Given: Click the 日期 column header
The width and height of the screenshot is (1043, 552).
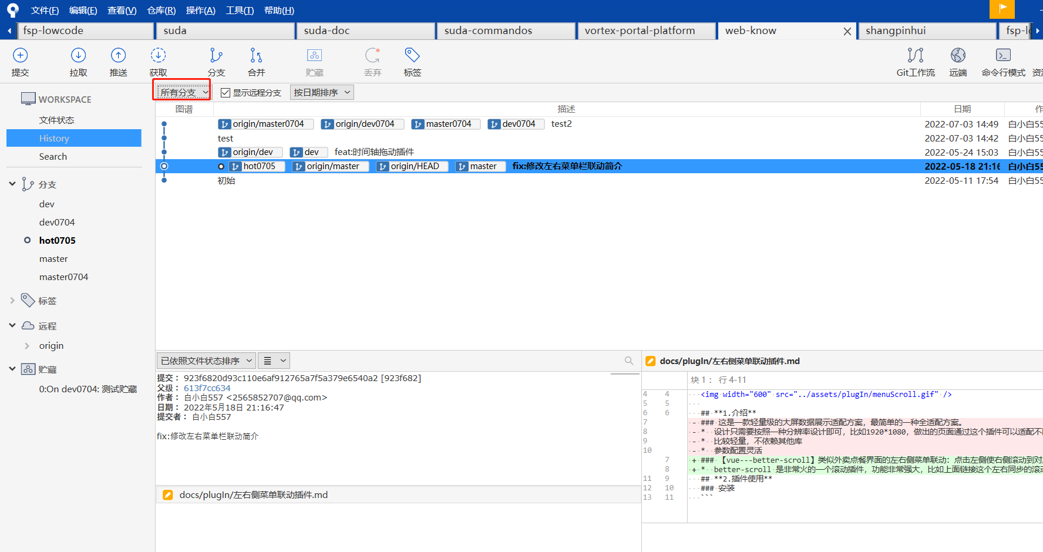Looking at the screenshot, I should point(962,109).
